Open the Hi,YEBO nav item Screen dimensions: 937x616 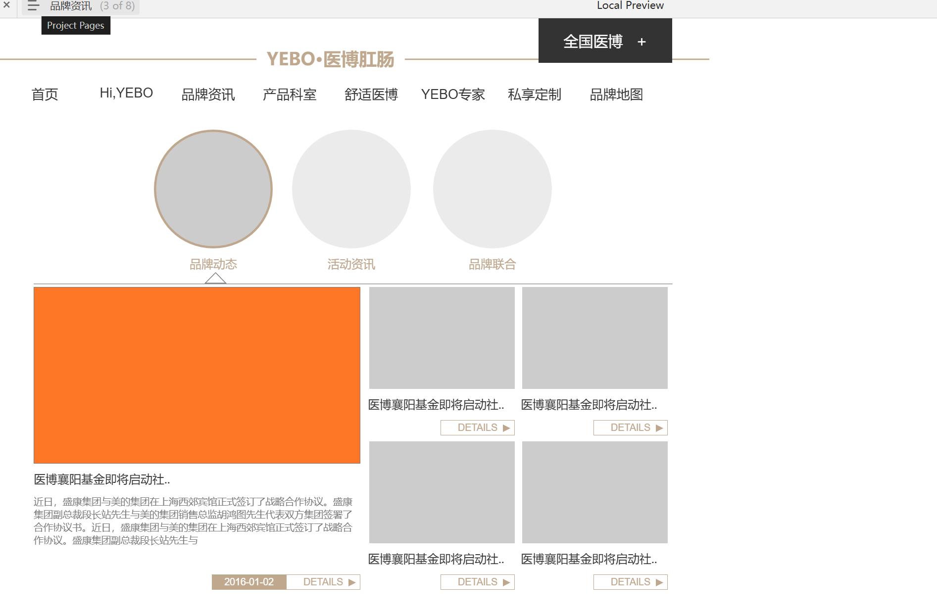(126, 93)
